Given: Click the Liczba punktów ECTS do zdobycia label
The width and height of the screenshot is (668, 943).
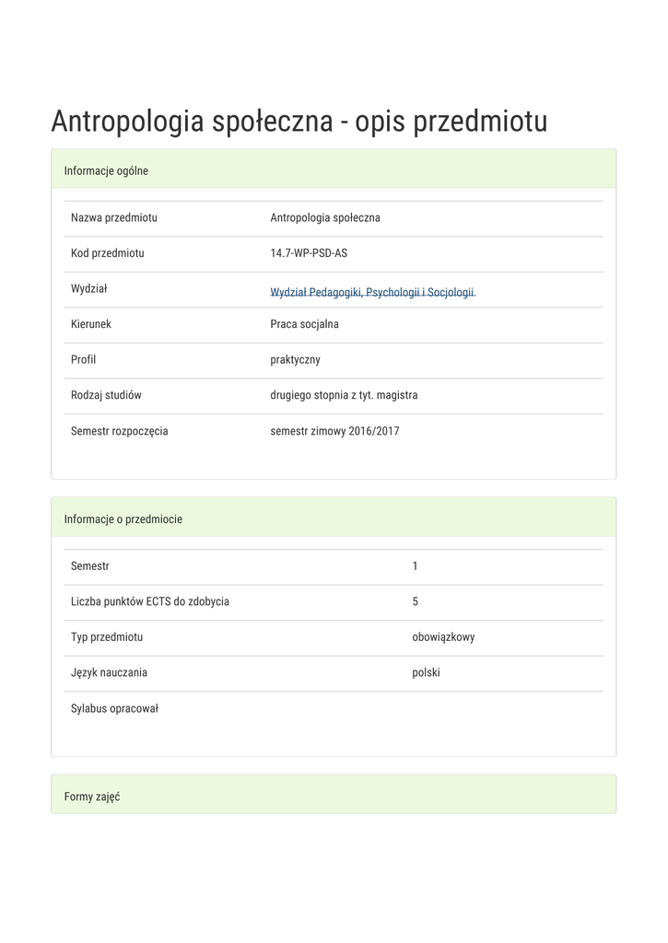Looking at the screenshot, I should point(150,600).
